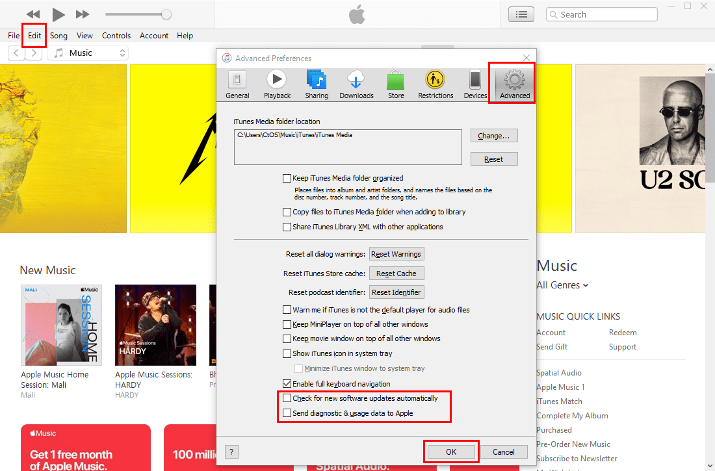Open the Music media type dropdown
Screen dimensions: 715x471
88,53
